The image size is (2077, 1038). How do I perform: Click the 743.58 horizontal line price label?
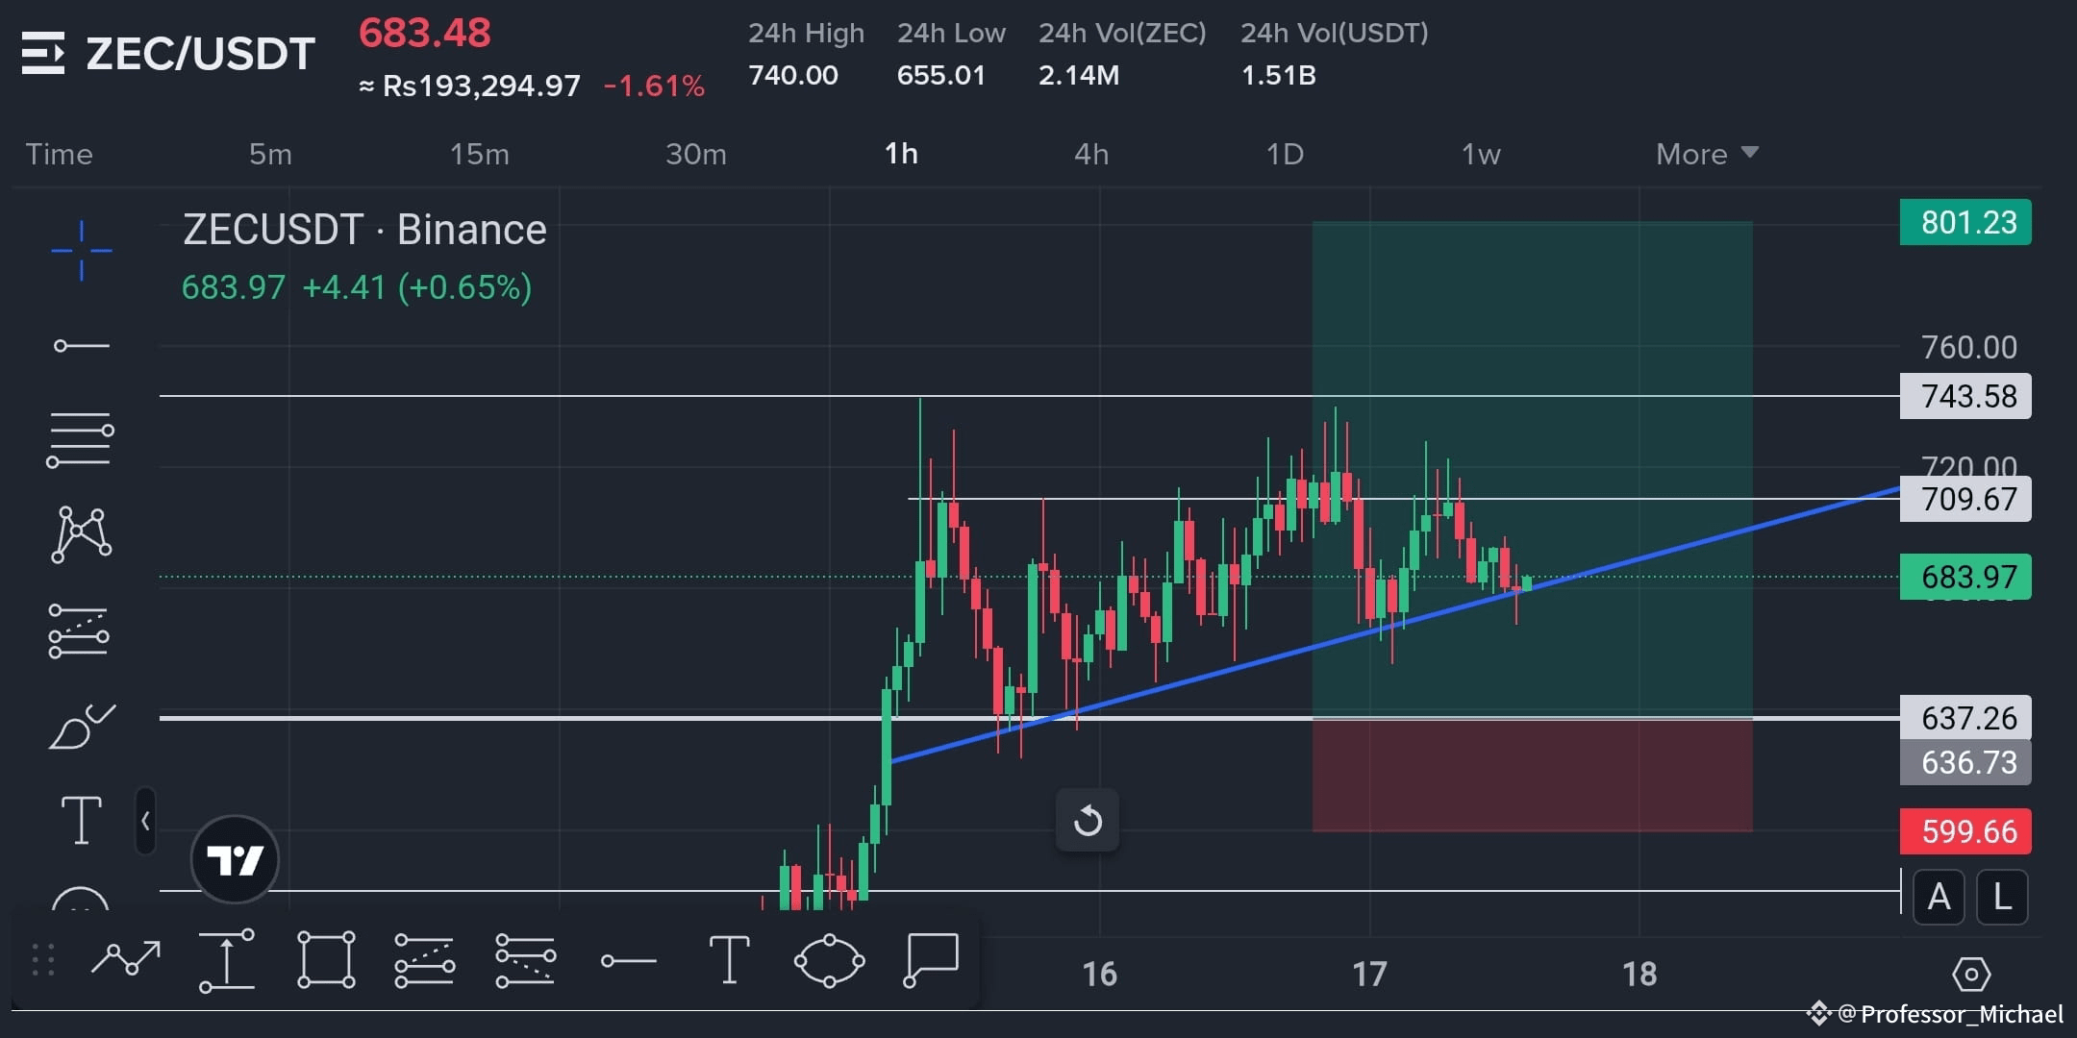(x=1965, y=396)
